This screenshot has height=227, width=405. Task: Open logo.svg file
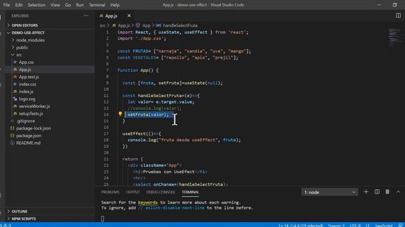pyautogui.click(x=27, y=99)
